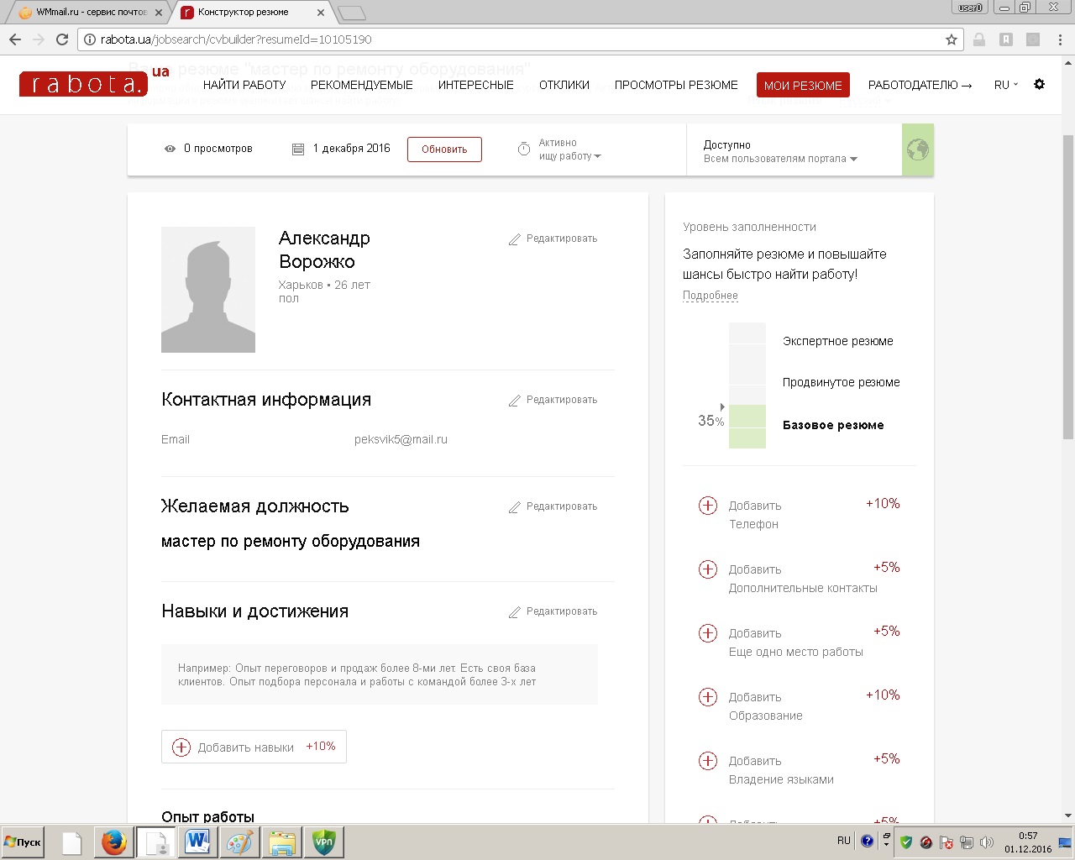Screen dimensions: 1075x860
Task: Click the pencil icon for Навыки и достижения
Action: [515, 612]
